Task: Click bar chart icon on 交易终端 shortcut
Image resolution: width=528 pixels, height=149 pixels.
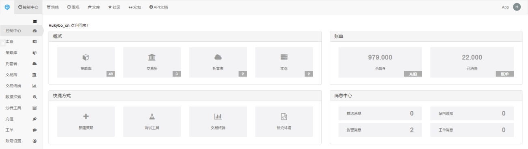Action: pos(218,117)
